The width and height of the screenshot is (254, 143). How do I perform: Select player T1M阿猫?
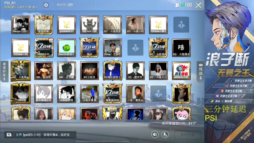pos(21,93)
